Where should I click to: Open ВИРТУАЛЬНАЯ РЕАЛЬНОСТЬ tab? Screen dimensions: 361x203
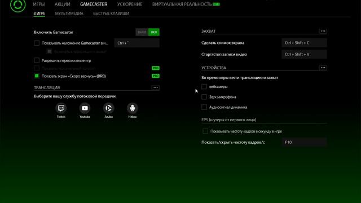(x=182, y=4)
